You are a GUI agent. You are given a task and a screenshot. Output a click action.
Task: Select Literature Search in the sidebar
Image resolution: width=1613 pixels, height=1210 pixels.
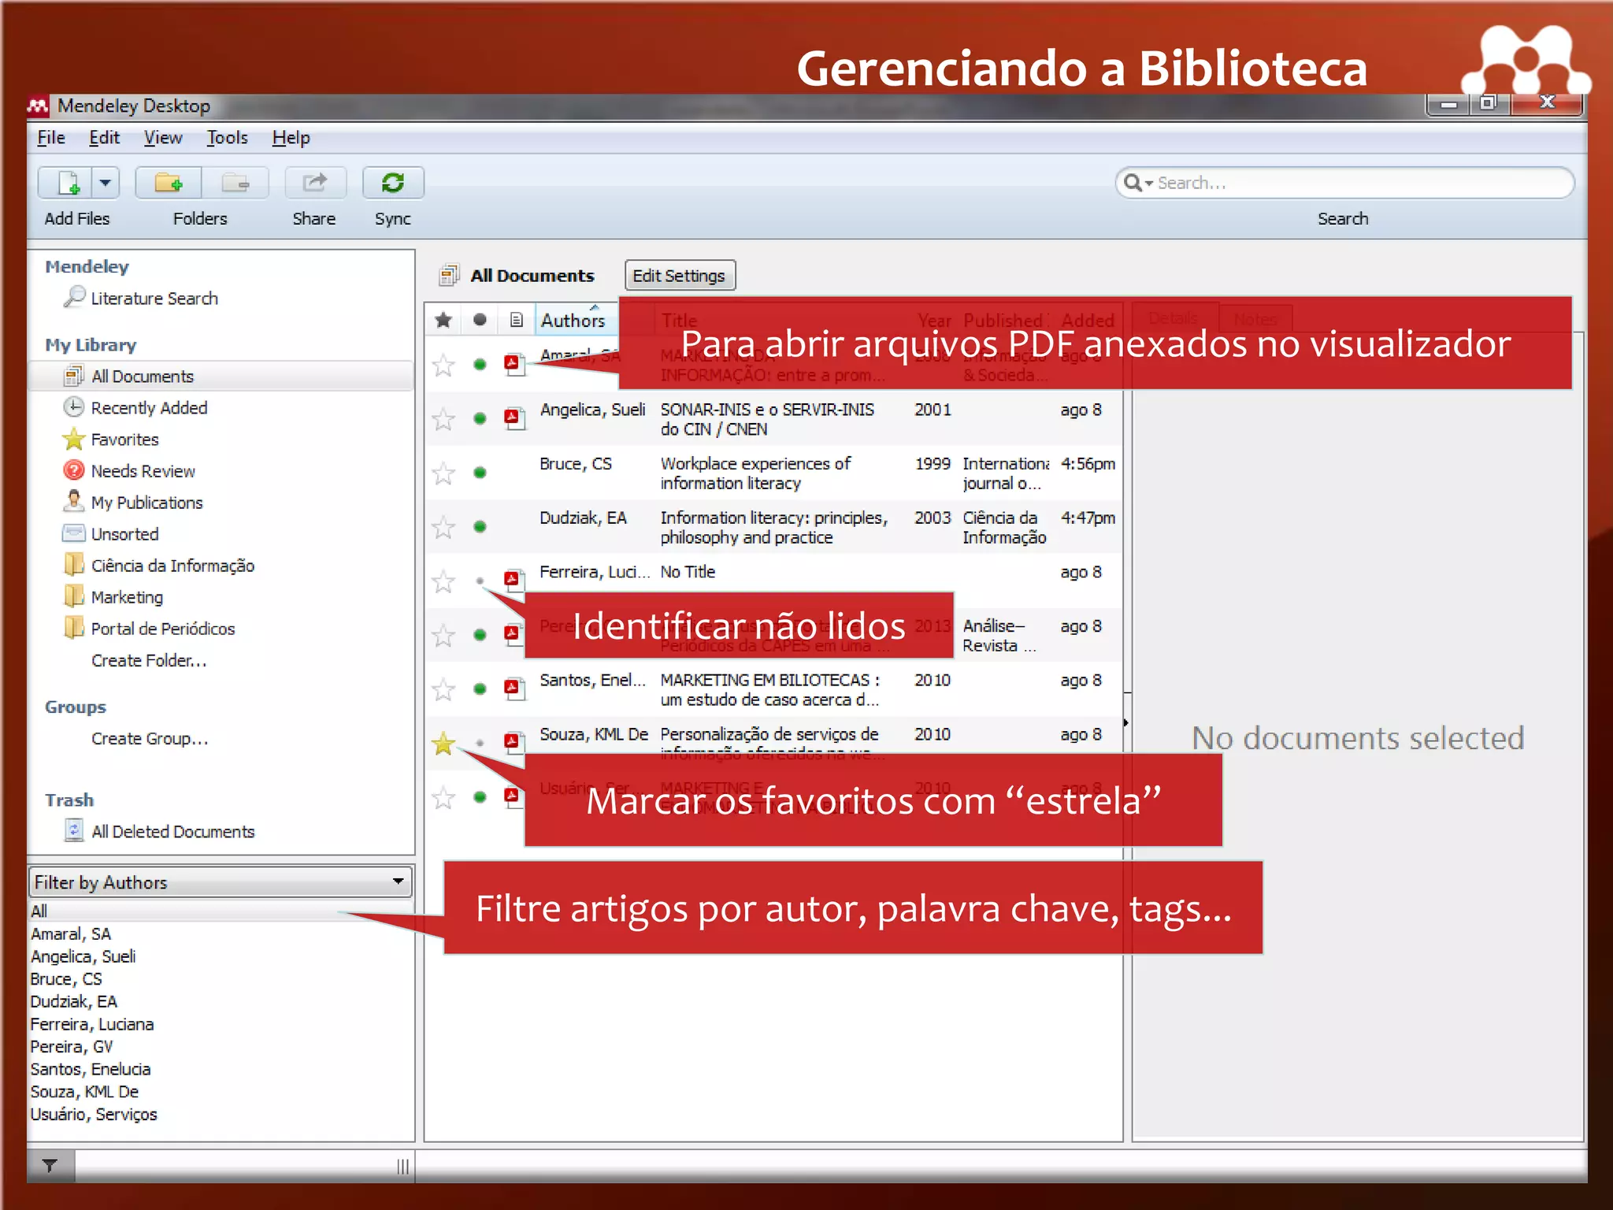tap(154, 299)
